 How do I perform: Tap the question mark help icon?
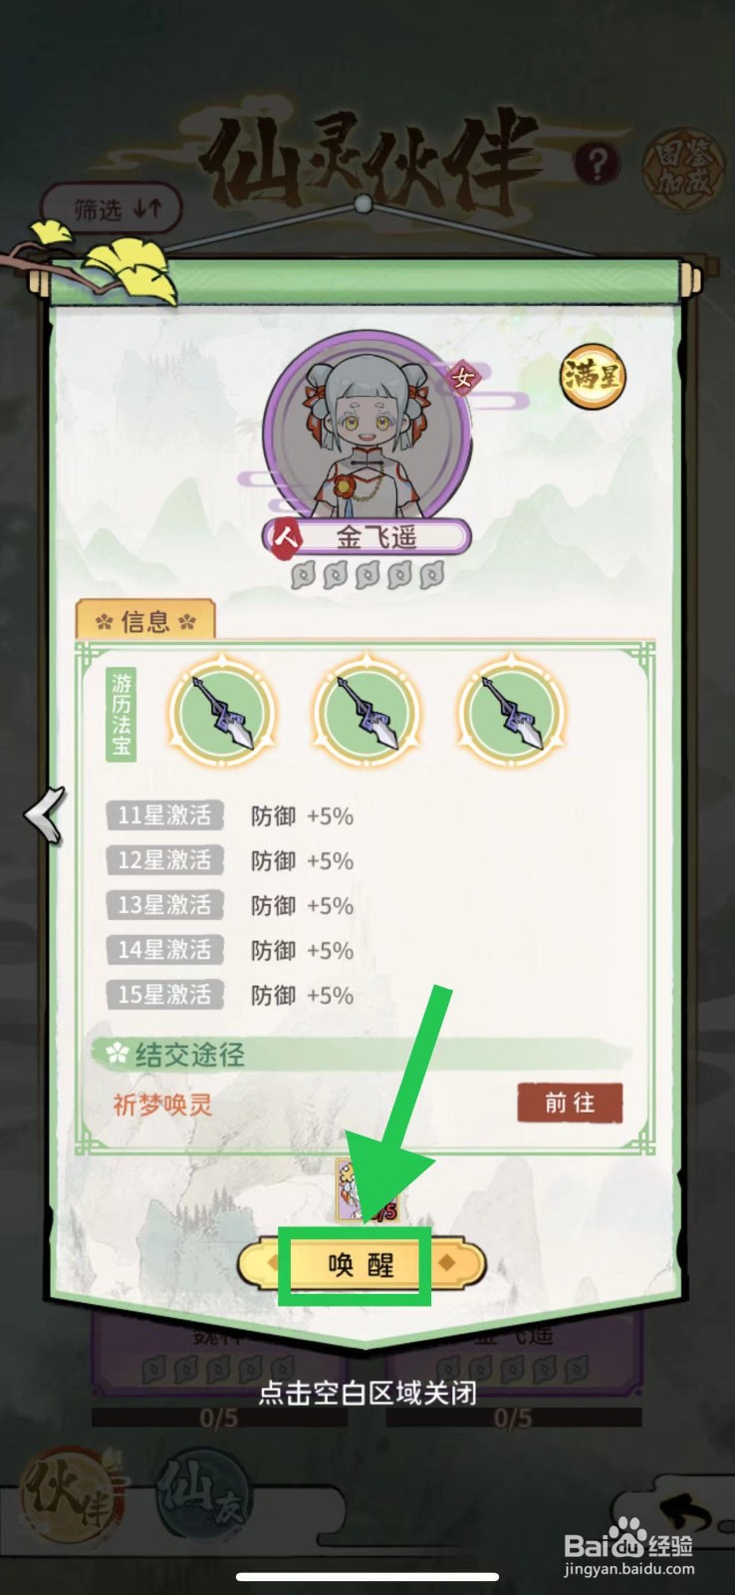597,163
